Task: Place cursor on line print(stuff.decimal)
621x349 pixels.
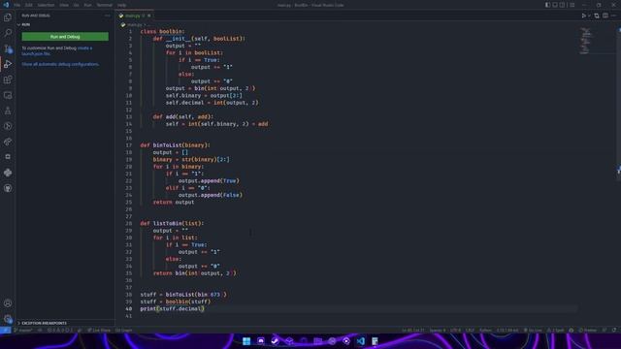Action: pyautogui.click(x=173, y=308)
